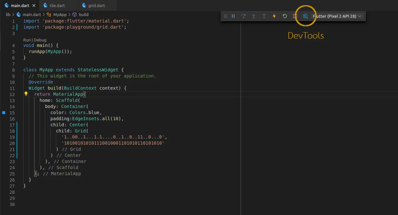Switch to the tile.dart tab
This screenshot has width=398, height=215.
coord(57,5)
